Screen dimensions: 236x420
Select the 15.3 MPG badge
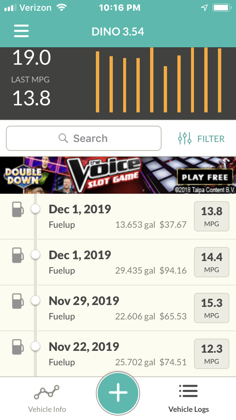[211, 308]
